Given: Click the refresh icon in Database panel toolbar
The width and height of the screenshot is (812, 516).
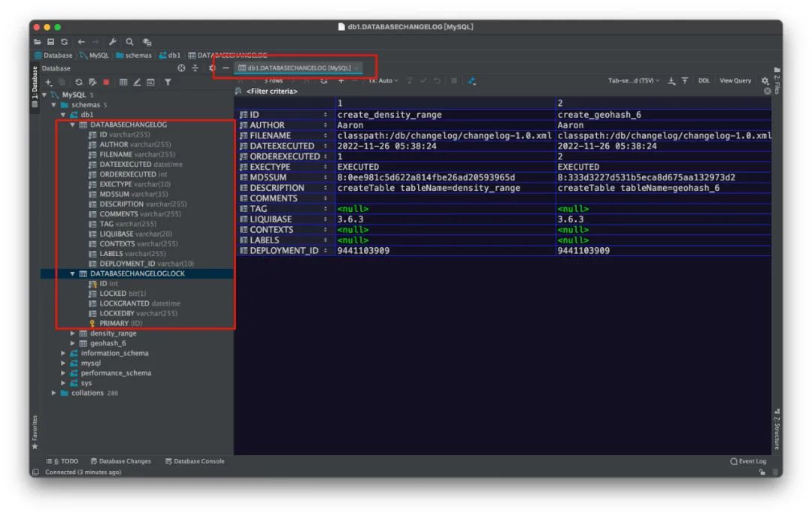Looking at the screenshot, I should 79,83.
